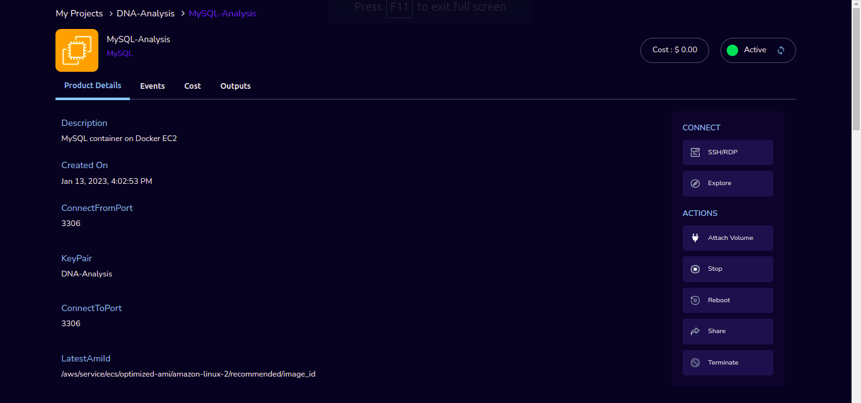Click the ConnectToPort value 3306
Image resolution: width=861 pixels, height=403 pixels.
(71, 324)
